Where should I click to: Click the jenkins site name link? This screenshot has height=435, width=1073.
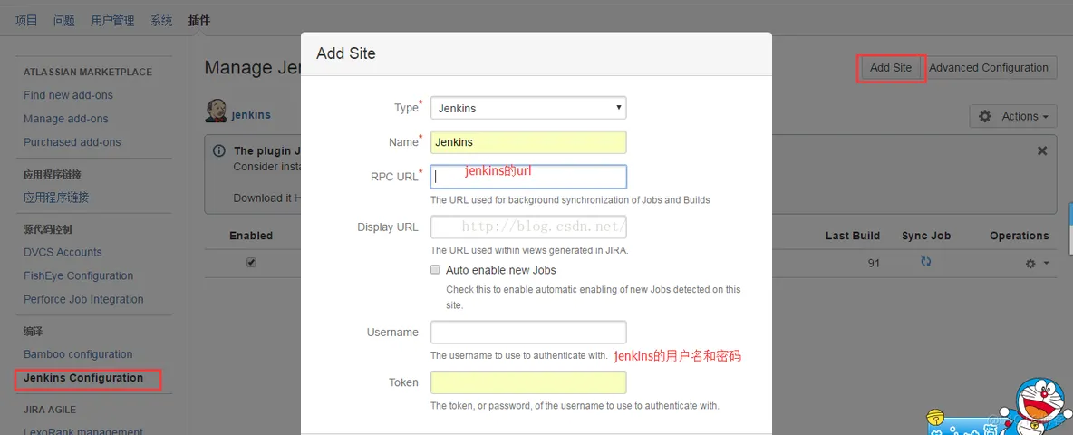point(251,114)
